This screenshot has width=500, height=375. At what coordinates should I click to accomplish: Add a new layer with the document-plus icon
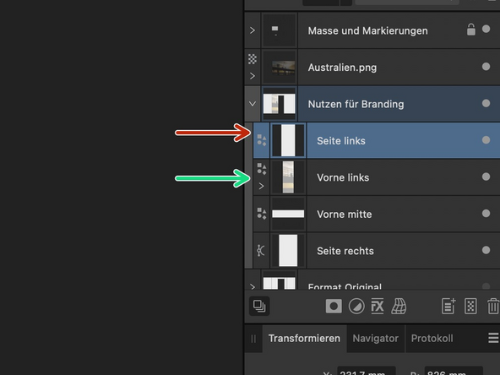(448, 307)
